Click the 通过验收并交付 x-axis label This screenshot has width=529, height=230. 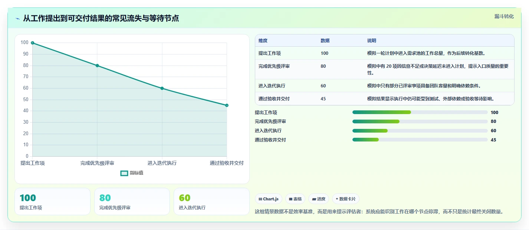(227, 163)
